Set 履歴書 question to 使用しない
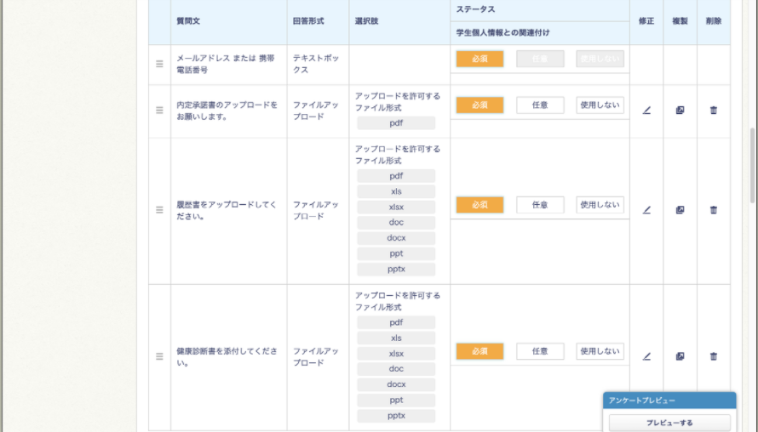Screen dimensions: 758x432 tap(600, 205)
